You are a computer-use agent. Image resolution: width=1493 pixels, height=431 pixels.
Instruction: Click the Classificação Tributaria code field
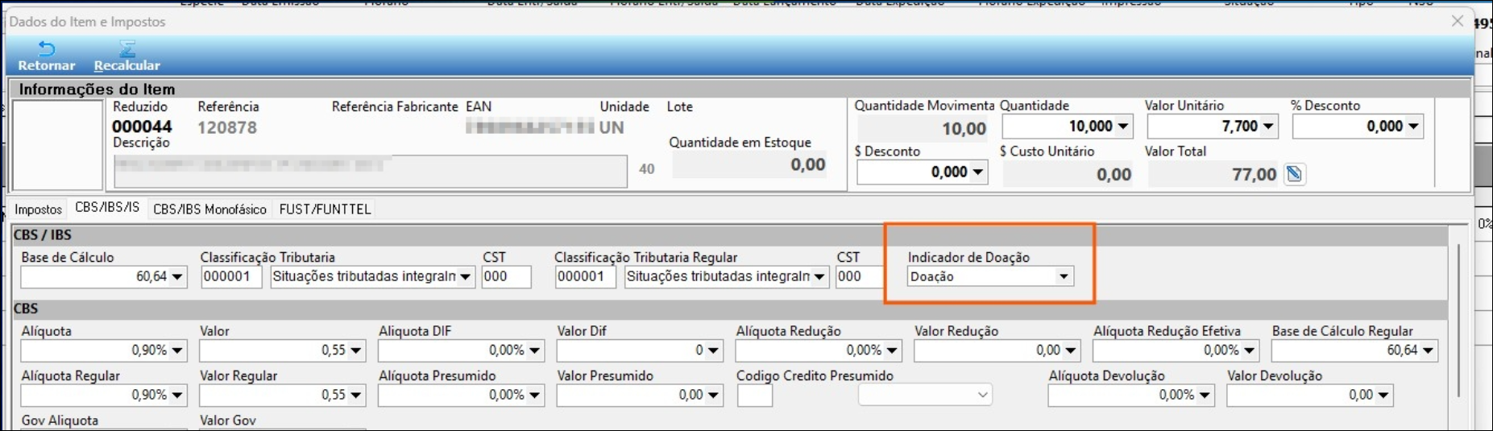[230, 277]
